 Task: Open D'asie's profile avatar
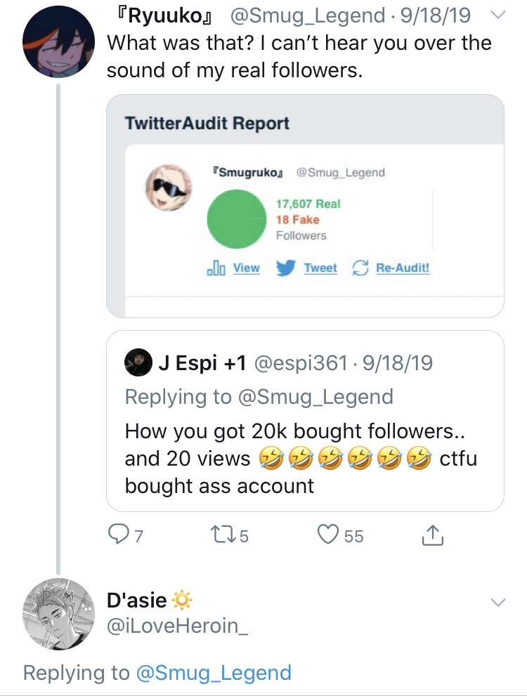click(x=58, y=615)
